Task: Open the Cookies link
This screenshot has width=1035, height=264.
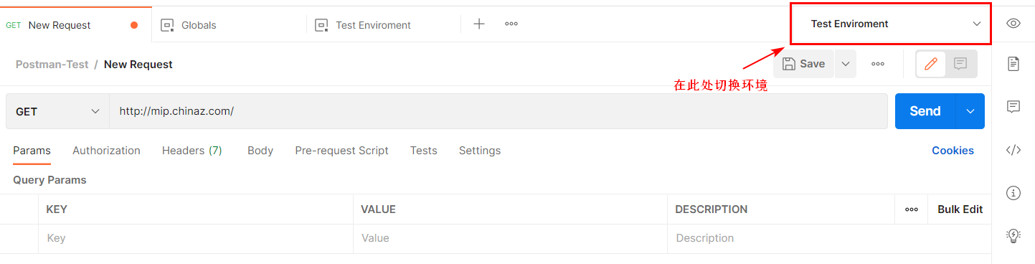Action: (x=953, y=151)
